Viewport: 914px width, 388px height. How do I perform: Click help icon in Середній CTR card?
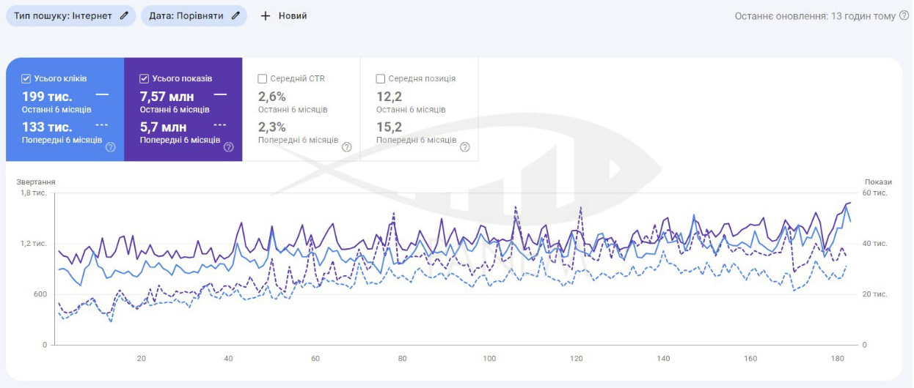346,147
